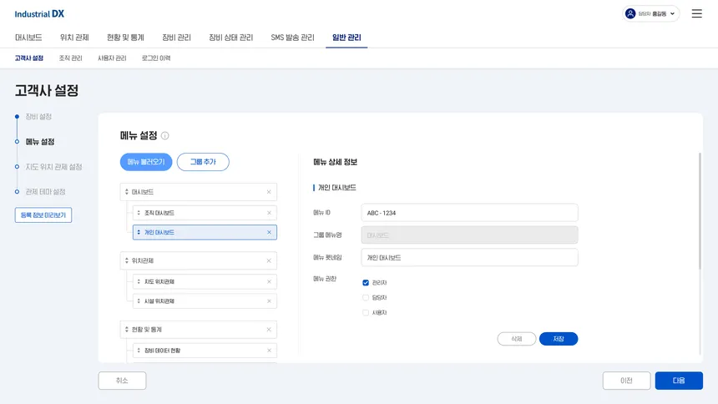Remove the 장비 데이터 현황 item with X
This screenshot has height=404, width=718.
(269, 351)
